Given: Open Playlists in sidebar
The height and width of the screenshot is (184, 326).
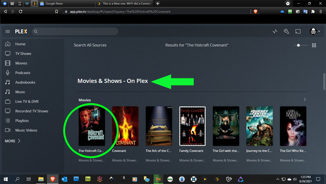Looking at the screenshot, I should (x=22, y=120).
